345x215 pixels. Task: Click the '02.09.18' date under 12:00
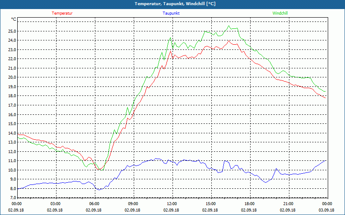point(171,210)
